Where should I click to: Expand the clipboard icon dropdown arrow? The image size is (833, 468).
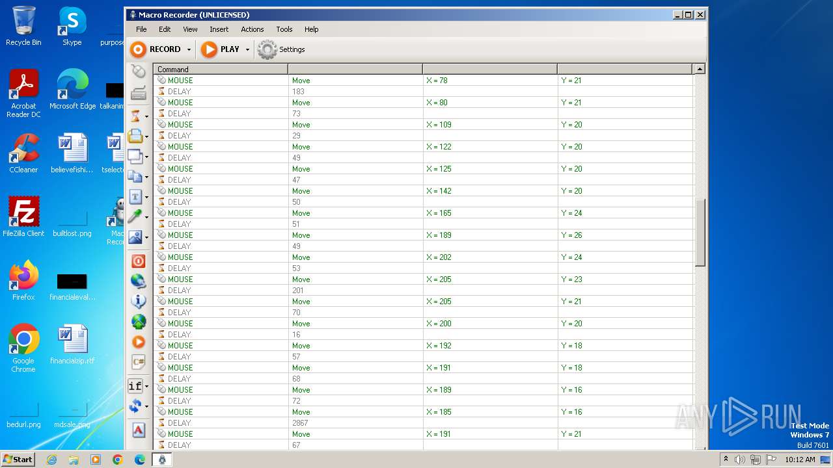pos(146,137)
